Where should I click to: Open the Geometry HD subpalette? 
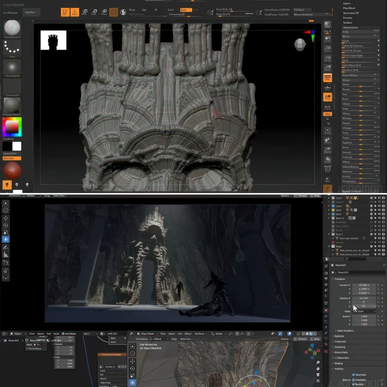point(351,13)
